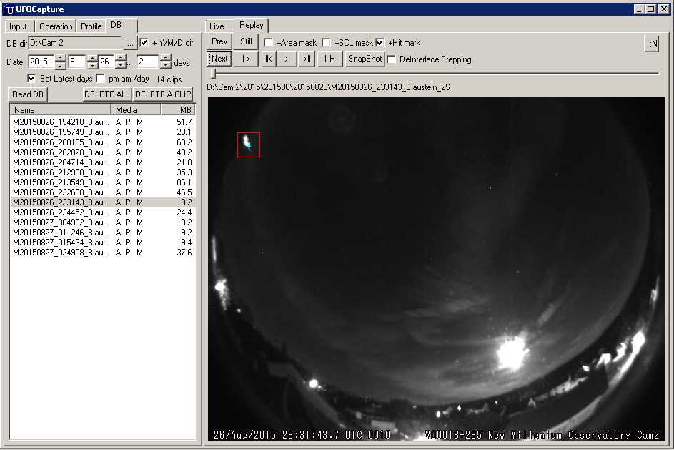This screenshot has height=450, width=674.
Task: Increase the month stepper up arrow
Action: click(92, 58)
